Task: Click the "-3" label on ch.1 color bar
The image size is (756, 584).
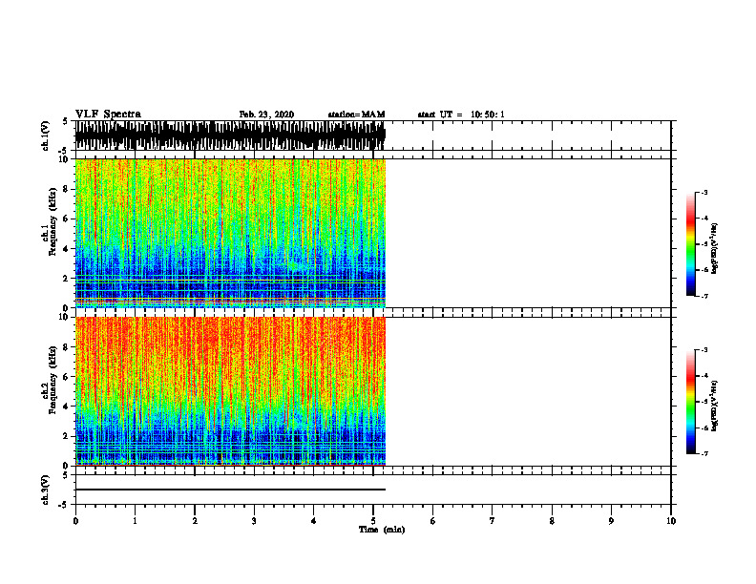Action: pyautogui.click(x=704, y=192)
